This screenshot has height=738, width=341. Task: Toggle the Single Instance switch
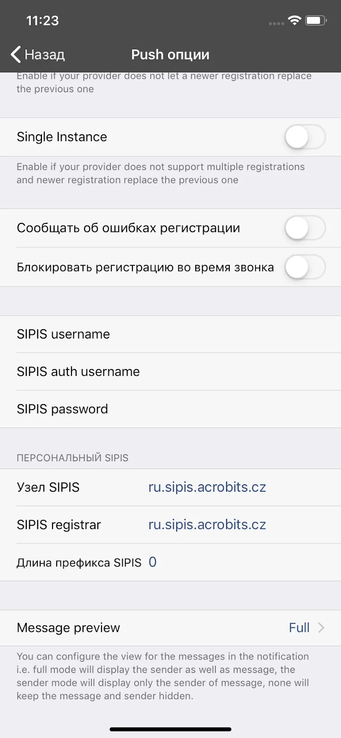[305, 137]
